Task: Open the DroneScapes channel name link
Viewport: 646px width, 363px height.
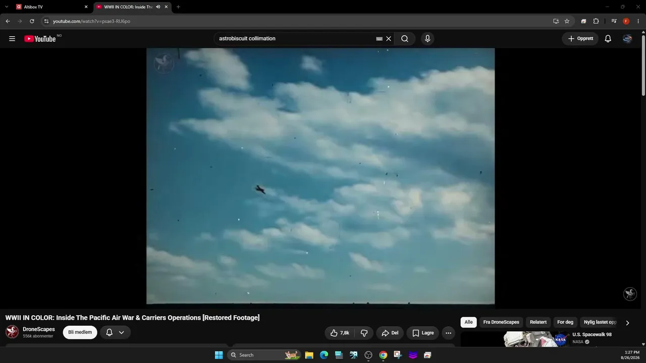Action: (39, 329)
